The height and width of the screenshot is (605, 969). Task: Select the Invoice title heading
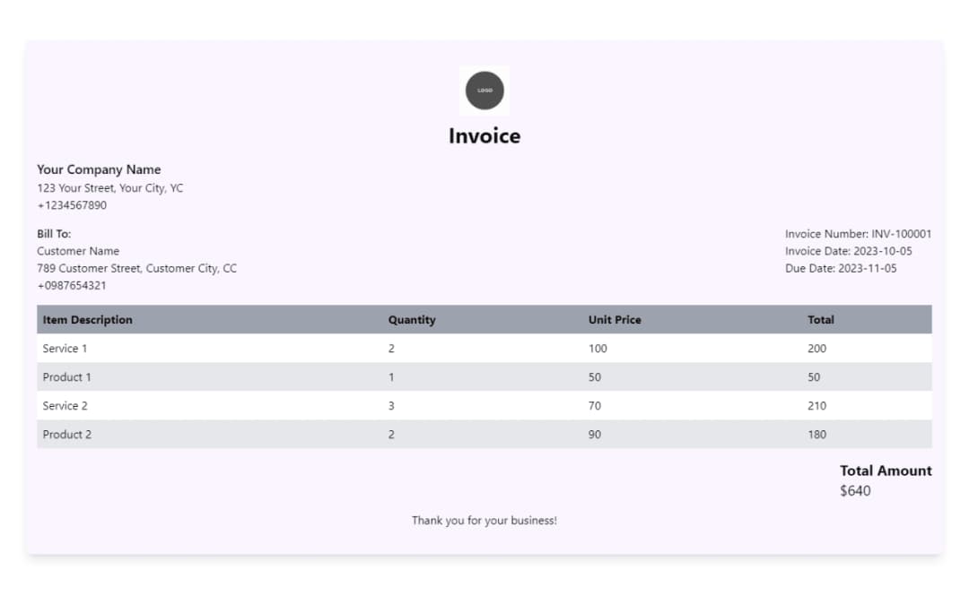(x=484, y=135)
